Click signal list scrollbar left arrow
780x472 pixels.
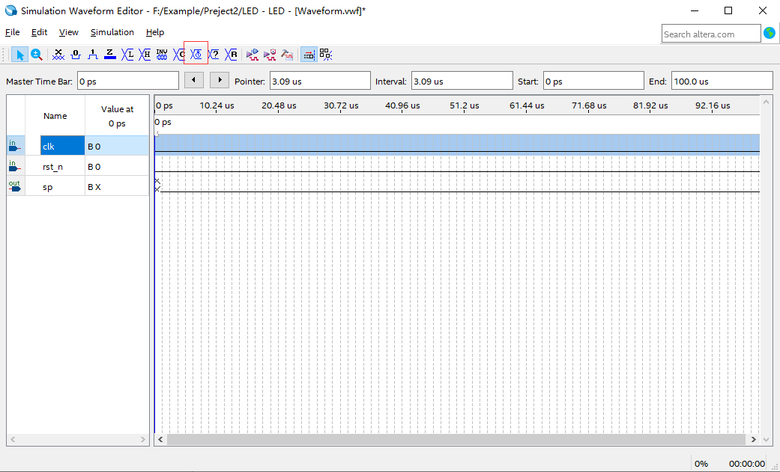click(13, 439)
